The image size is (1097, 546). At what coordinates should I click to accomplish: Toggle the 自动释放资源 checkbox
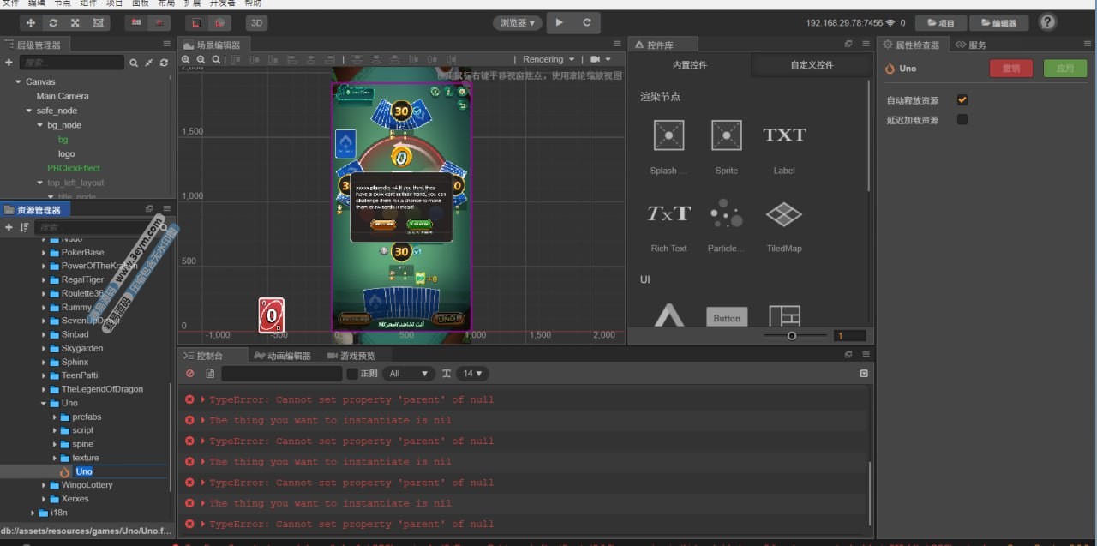(x=962, y=100)
